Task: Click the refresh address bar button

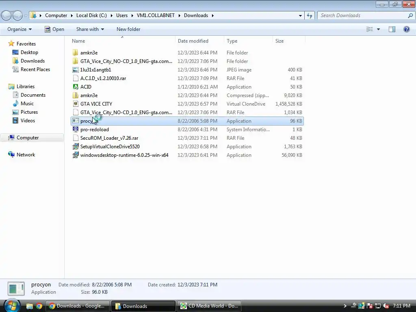Action: coord(309,16)
